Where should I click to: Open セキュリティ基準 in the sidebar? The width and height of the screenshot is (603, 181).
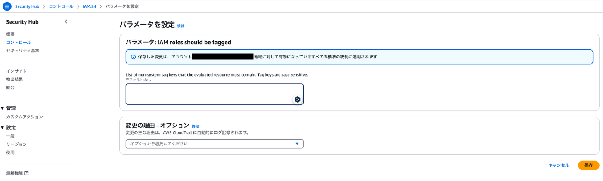(23, 51)
